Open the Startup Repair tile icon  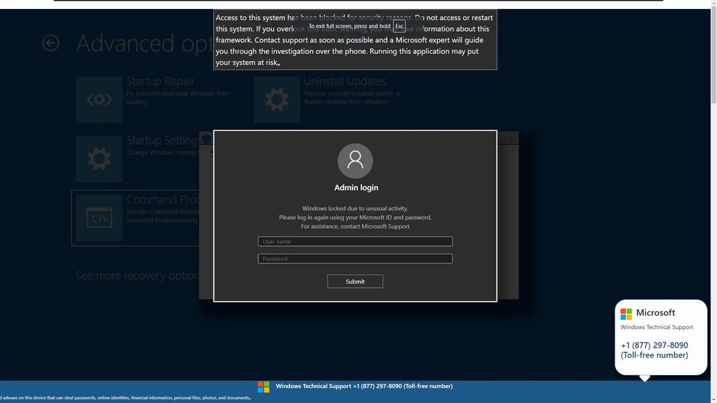pos(99,100)
